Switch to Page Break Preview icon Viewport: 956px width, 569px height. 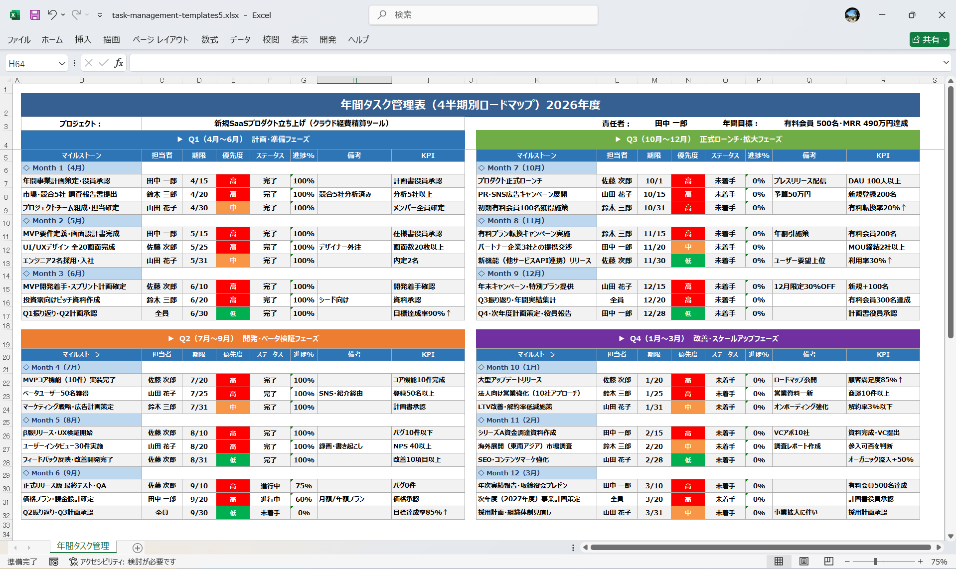828,562
